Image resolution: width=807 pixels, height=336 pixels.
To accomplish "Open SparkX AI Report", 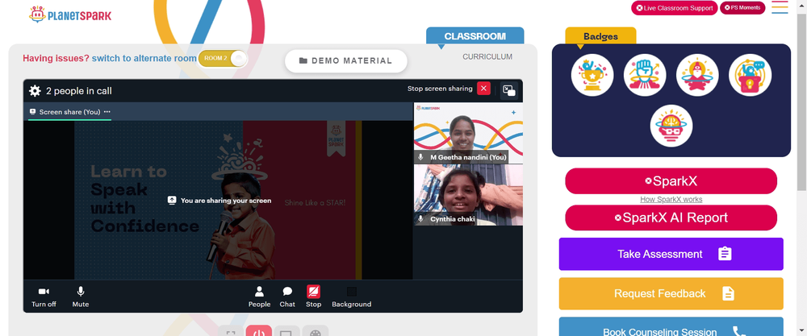I will (671, 218).
